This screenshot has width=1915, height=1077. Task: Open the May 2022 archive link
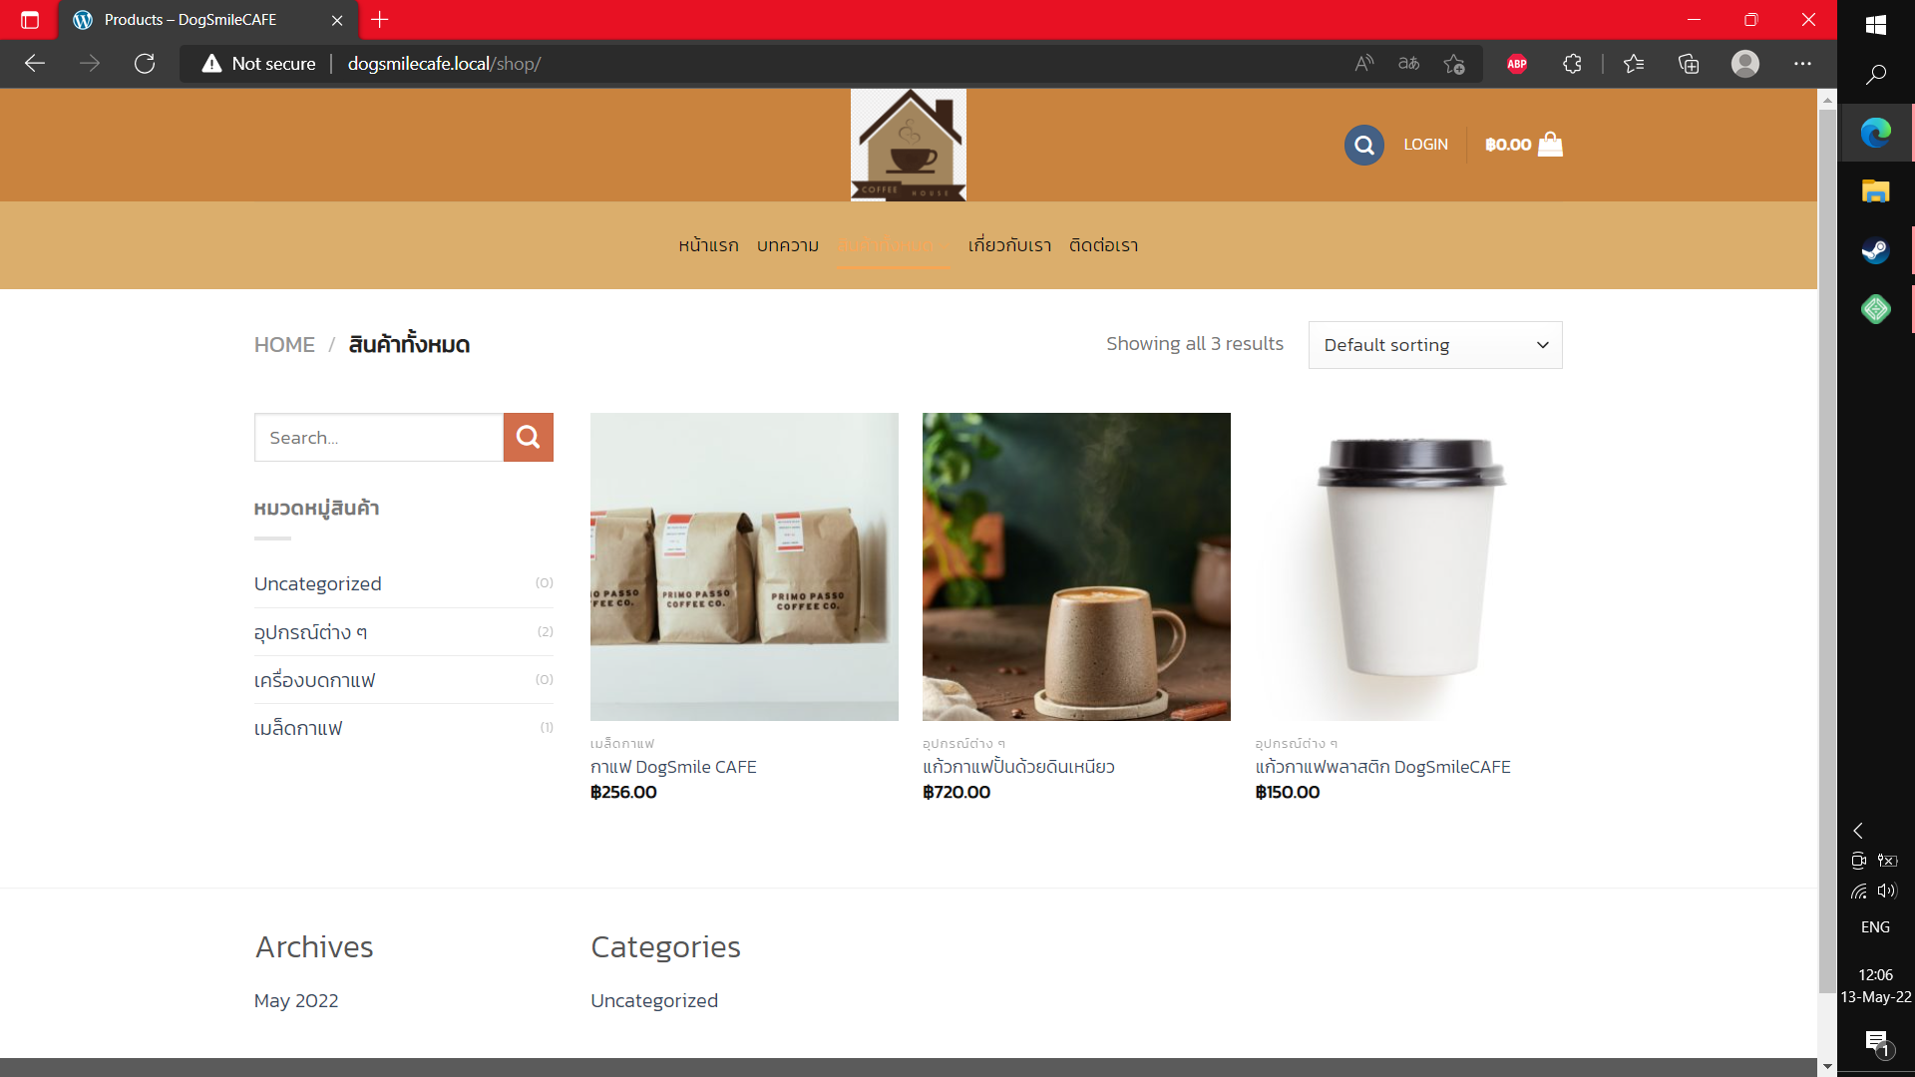[296, 1001]
